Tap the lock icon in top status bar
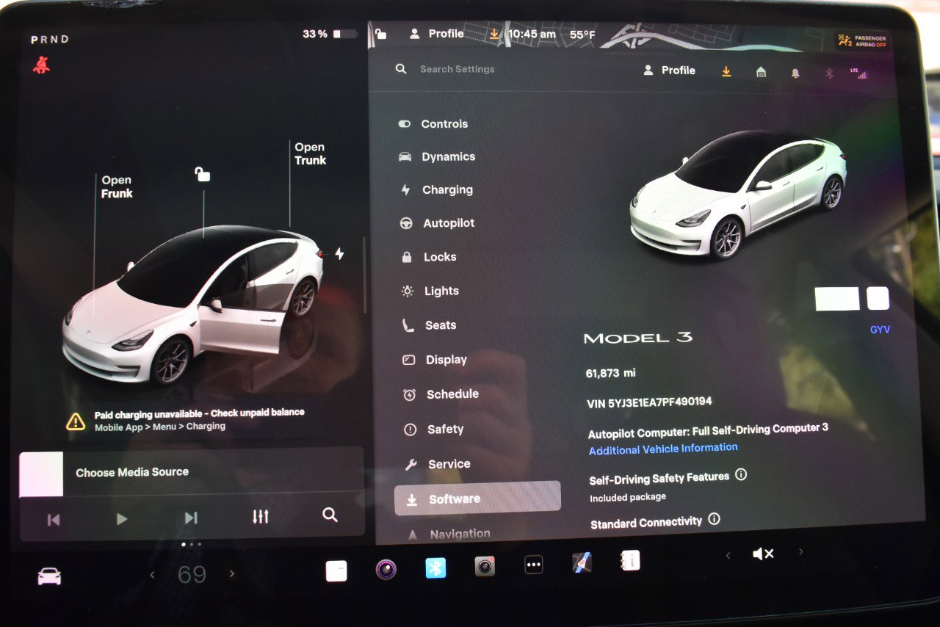 pyautogui.click(x=380, y=33)
